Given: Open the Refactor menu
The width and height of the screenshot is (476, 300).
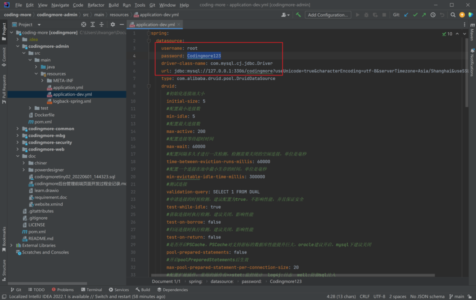Looking at the screenshot, I should tap(96, 5).
